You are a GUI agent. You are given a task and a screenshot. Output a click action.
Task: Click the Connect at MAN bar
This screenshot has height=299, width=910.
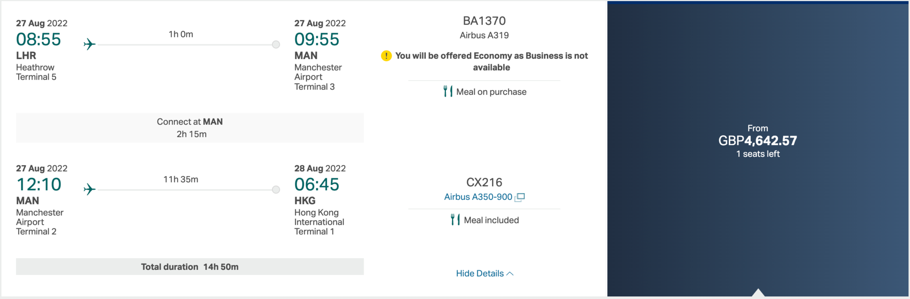tap(190, 127)
